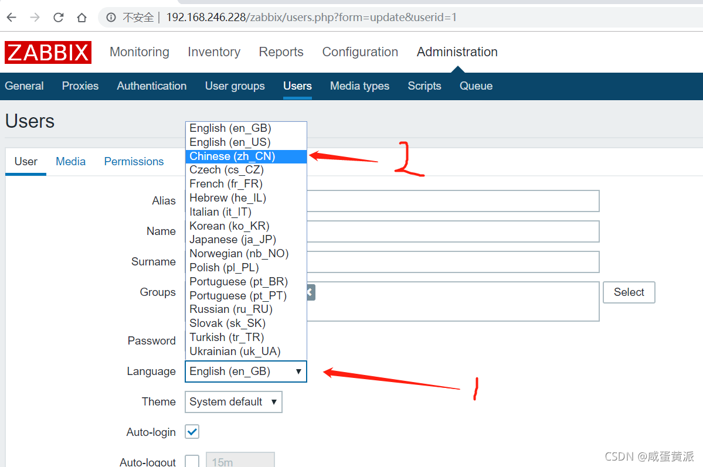Open the Queue submenu
Viewport: 703px width, 467px height.
tap(476, 86)
